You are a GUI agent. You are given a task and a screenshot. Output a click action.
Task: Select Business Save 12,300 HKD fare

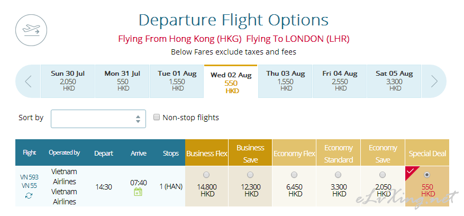(250, 175)
